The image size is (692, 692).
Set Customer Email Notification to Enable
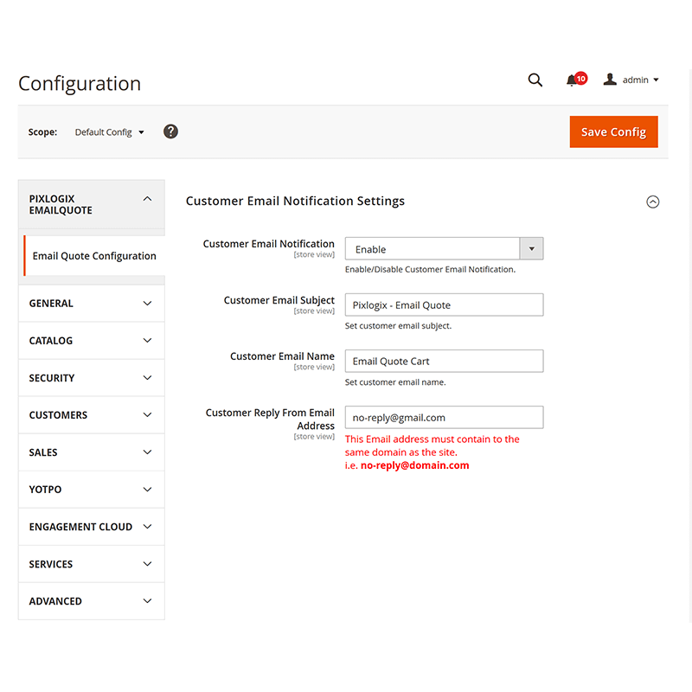432,249
